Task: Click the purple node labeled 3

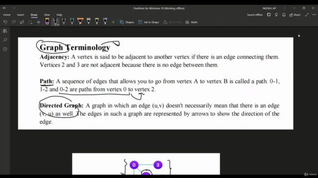Action: (x=158, y=165)
